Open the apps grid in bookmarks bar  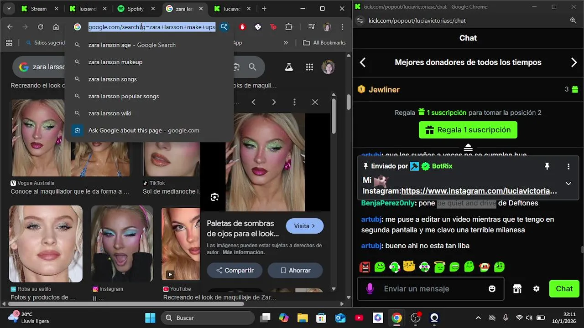tap(9, 43)
